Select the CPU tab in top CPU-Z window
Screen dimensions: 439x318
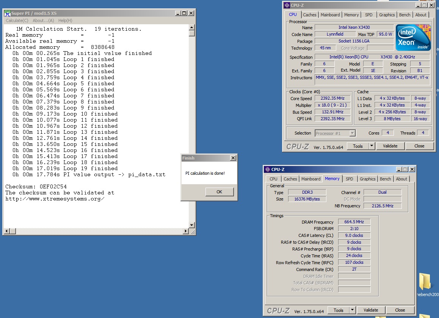tap(293, 14)
